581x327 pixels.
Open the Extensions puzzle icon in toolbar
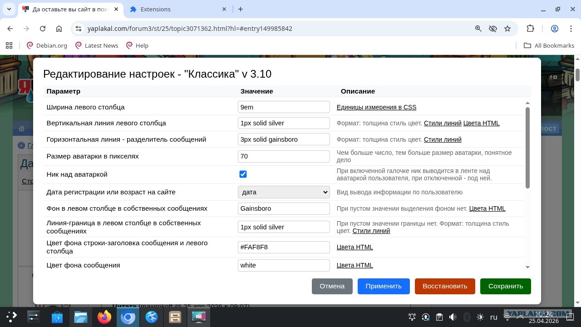coord(530,29)
